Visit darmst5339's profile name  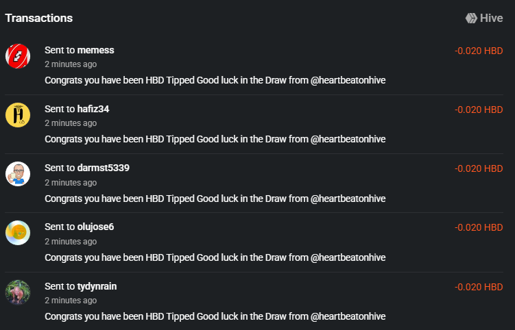pyautogui.click(x=103, y=168)
